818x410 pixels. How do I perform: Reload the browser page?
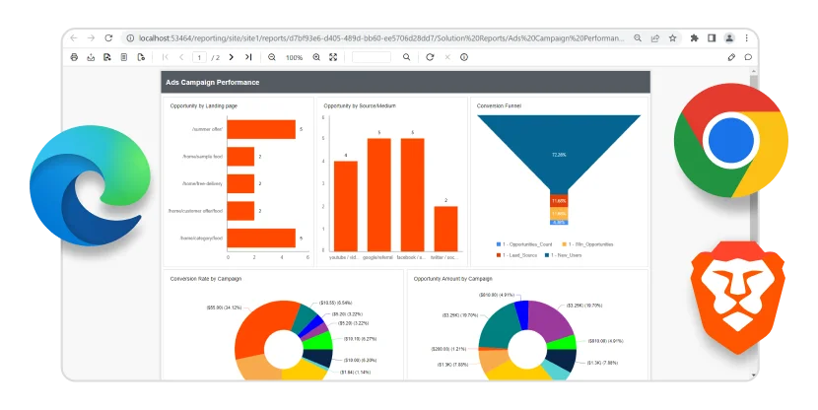pyautogui.click(x=108, y=38)
